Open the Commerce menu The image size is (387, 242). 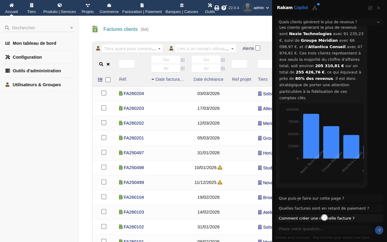pyautogui.click(x=109, y=8)
